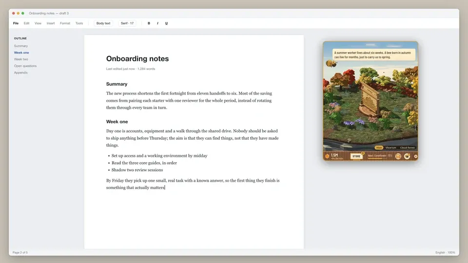This screenshot has height=263, width=468.
Task: Click the green zoom window button
Action: (23, 14)
